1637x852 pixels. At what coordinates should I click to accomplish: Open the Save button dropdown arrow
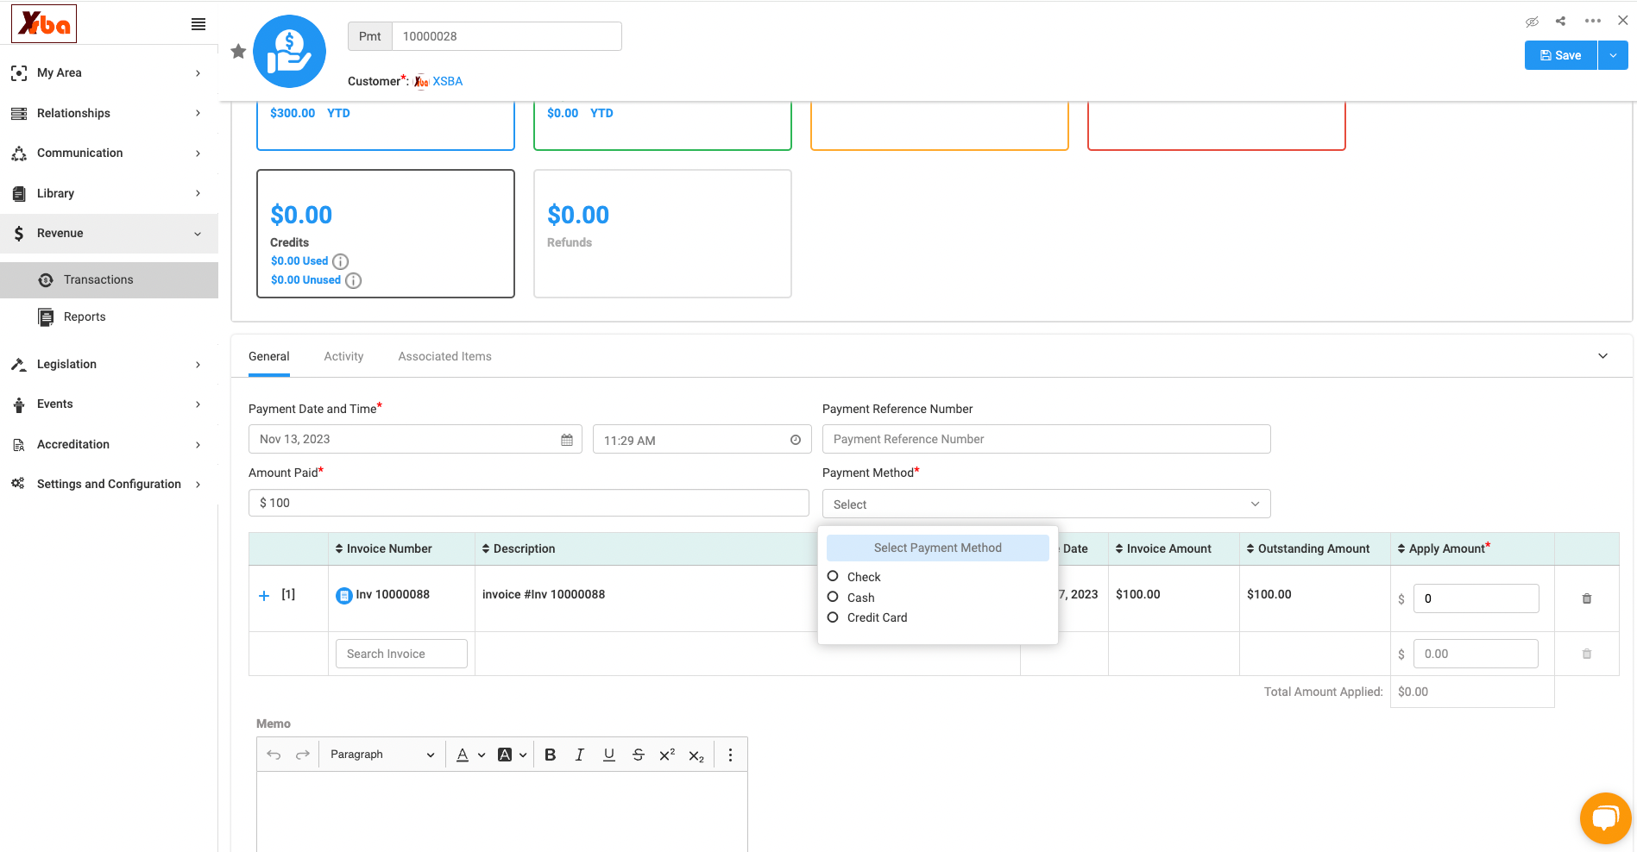1613,55
